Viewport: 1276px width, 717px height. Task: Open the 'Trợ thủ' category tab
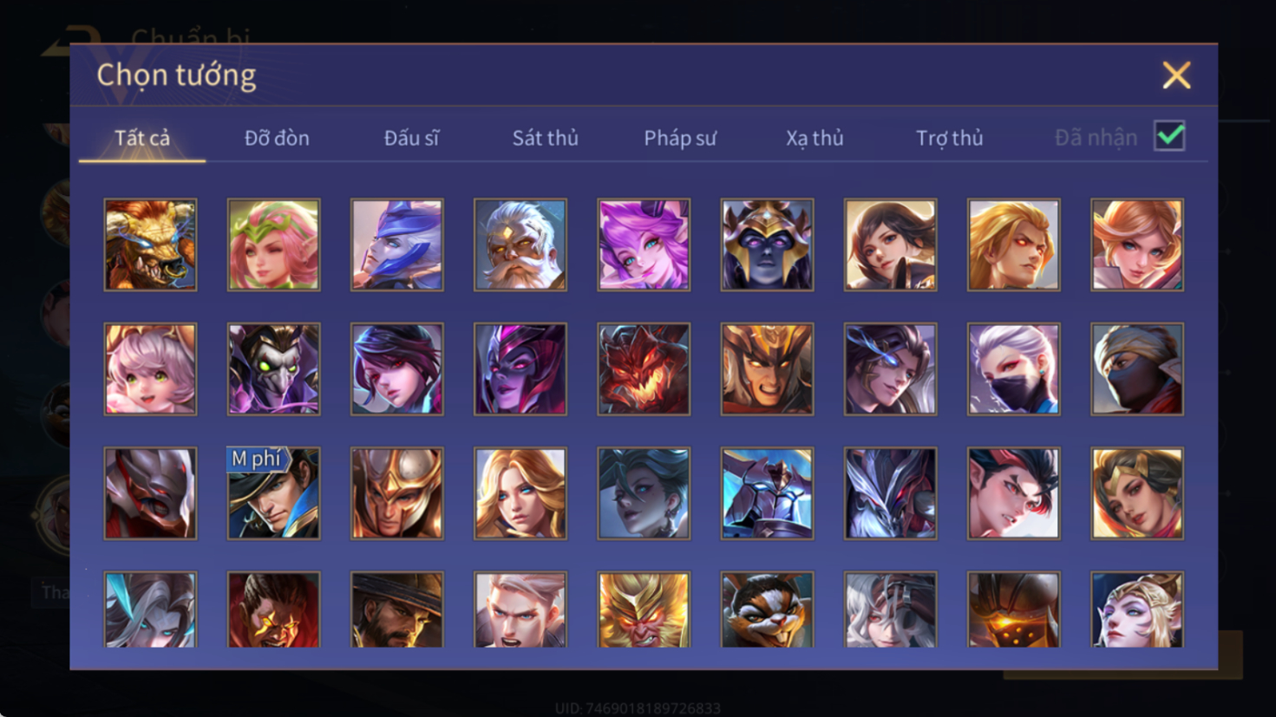click(950, 138)
